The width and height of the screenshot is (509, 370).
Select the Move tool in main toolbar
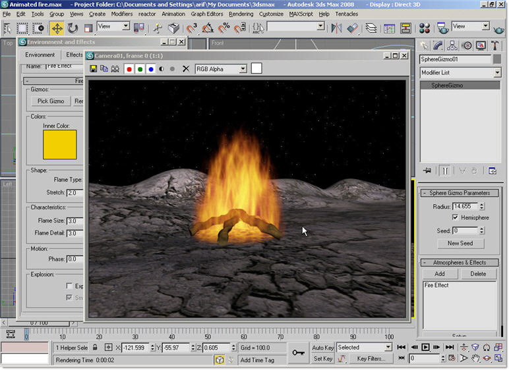point(57,28)
